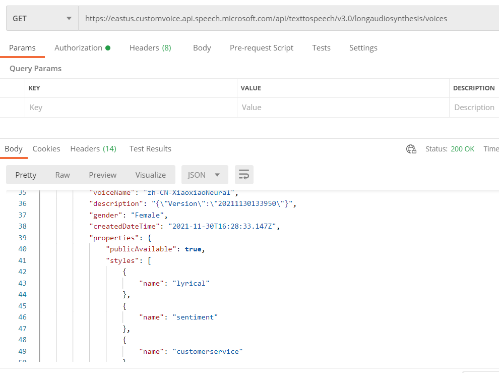The height and width of the screenshot is (373, 499).
Task: Click the createdDateTime timestamp value
Action: 222,226
